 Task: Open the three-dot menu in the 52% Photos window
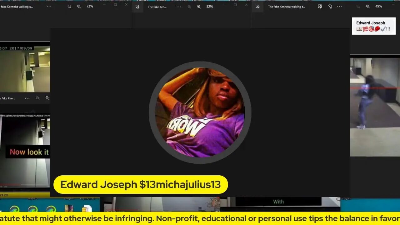[x=179, y=7]
